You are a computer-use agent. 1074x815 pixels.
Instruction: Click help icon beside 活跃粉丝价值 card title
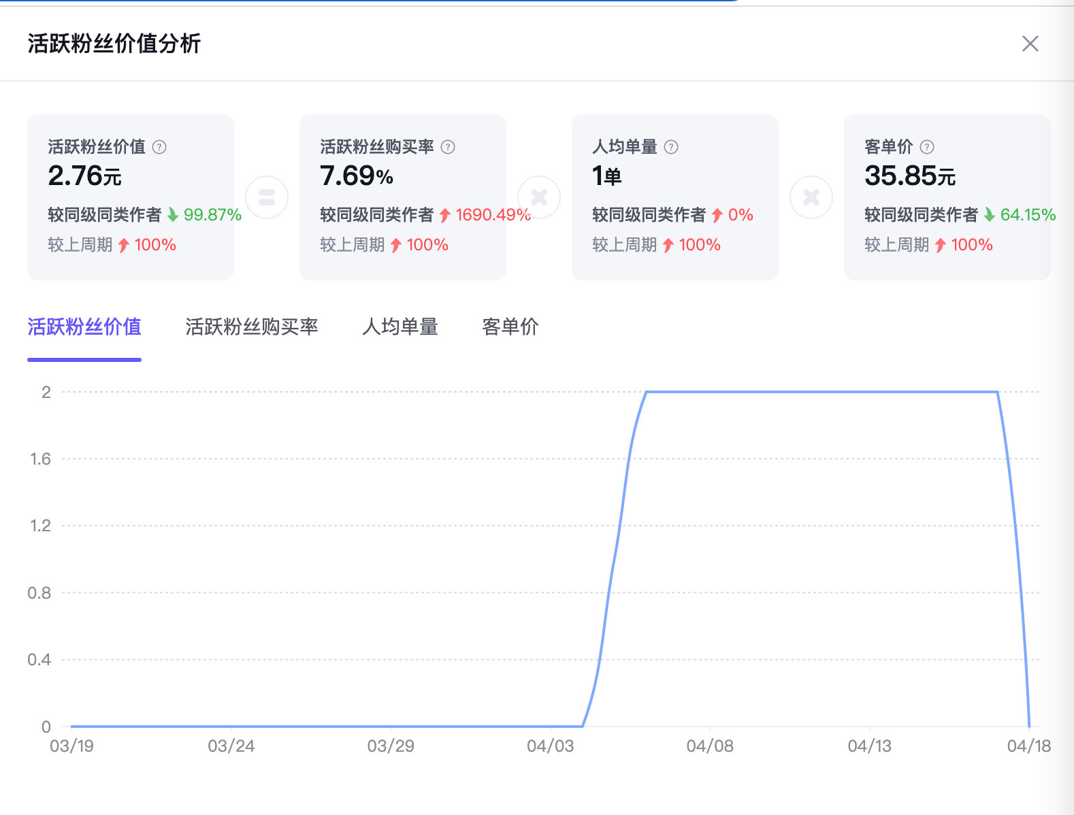(159, 147)
